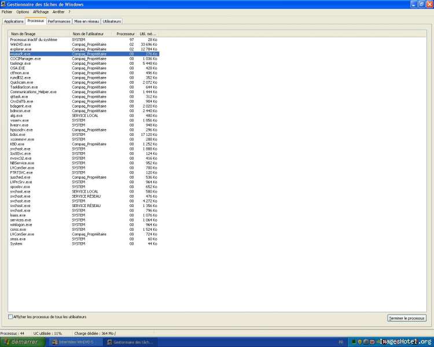
Task: Switch to the Performances tab
Action: [59, 21]
